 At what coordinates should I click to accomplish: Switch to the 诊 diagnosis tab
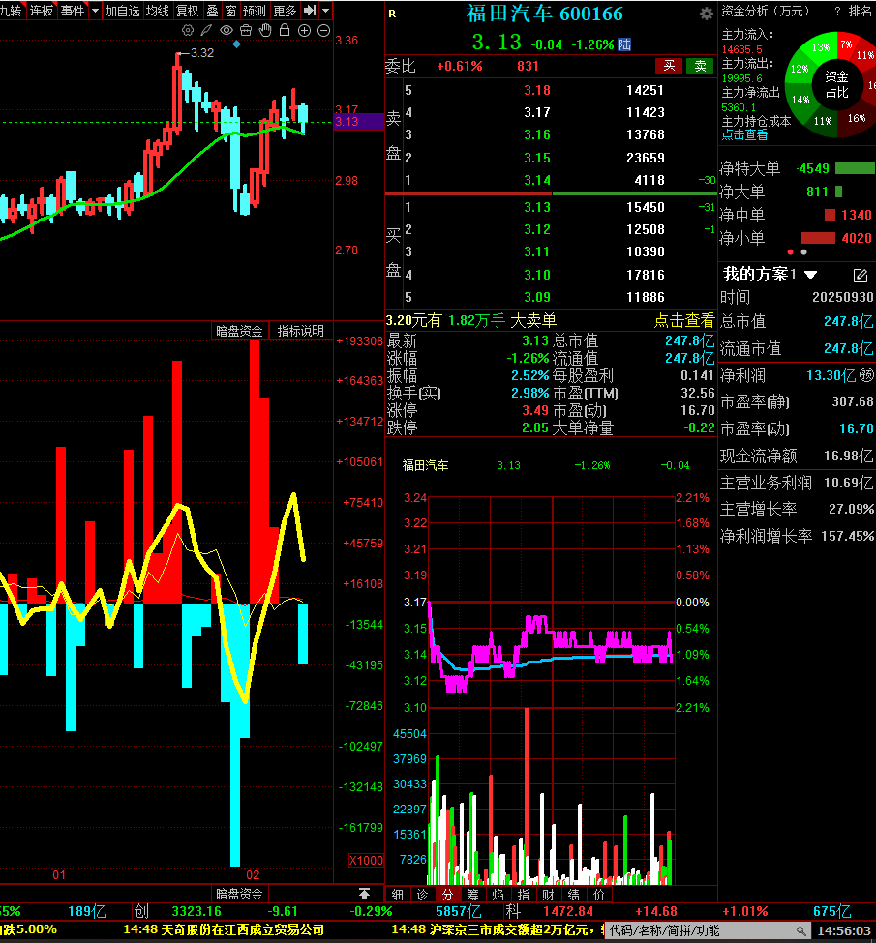[x=423, y=895]
